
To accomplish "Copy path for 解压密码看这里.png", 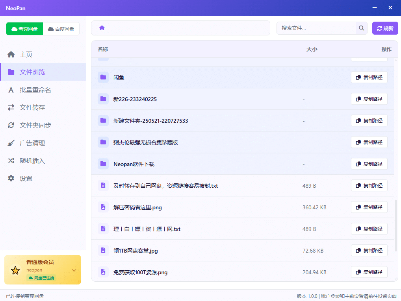I will (369, 207).
